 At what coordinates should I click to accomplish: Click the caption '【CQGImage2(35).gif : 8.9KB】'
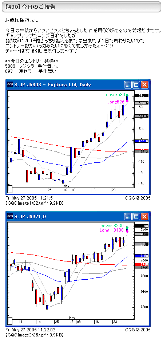(35, 335)
